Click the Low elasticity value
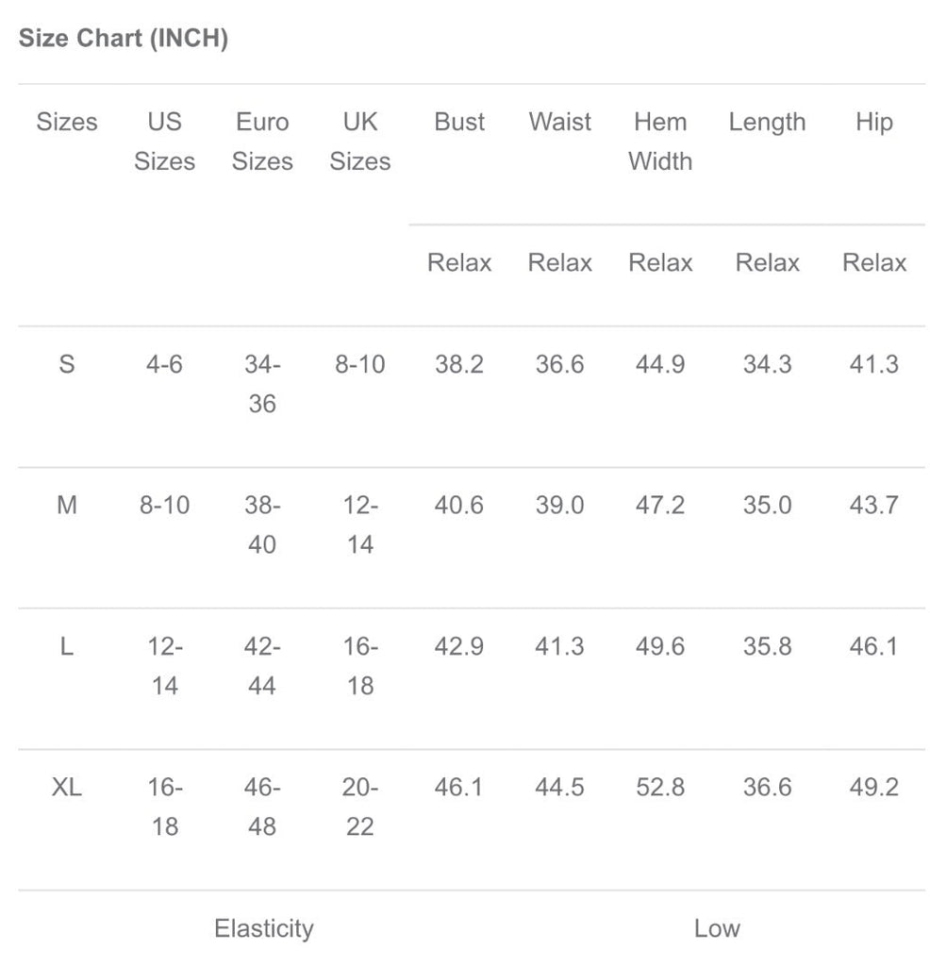The height and width of the screenshot is (966, 930). 717,928
